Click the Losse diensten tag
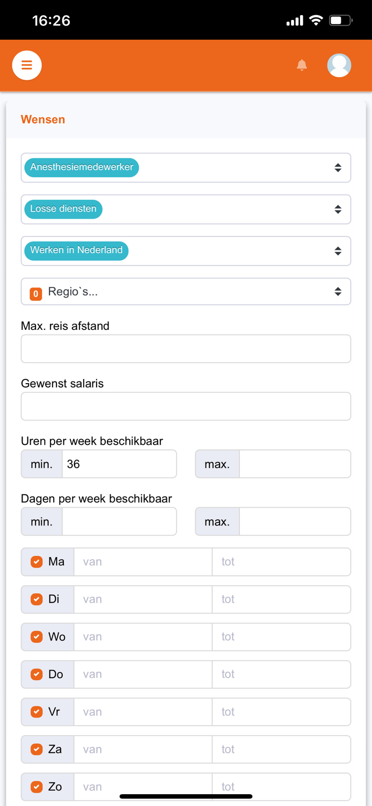372x806 pixels. click(63, 208)
